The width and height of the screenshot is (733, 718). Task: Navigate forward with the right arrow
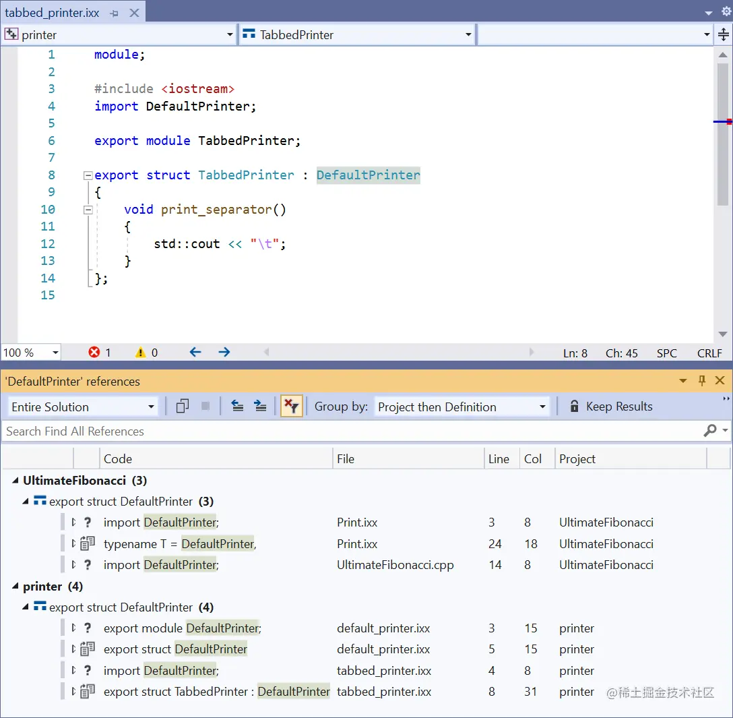[x=224, y=352]
